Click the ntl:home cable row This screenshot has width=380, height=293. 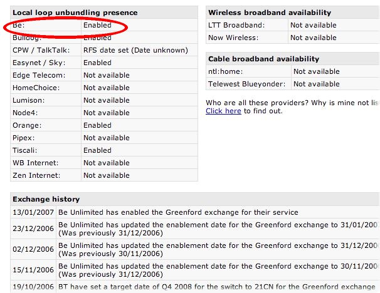pos(293,71)
